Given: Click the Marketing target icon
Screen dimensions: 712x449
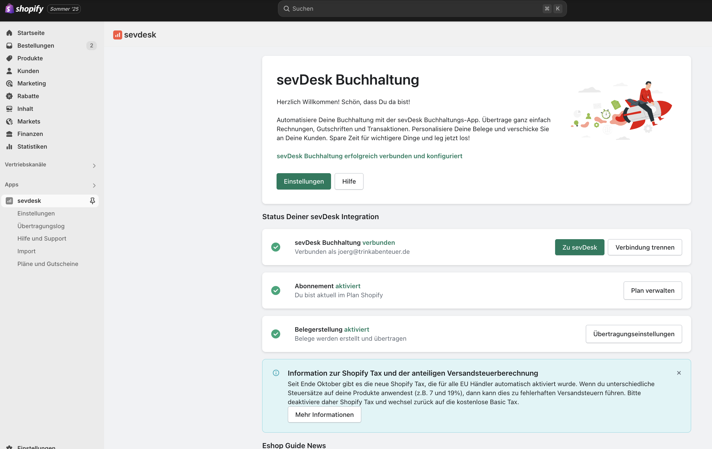Looking at the screenshot, I should [9, 83].
